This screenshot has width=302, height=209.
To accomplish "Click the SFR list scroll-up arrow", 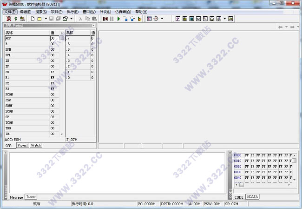I will (62, 33).
